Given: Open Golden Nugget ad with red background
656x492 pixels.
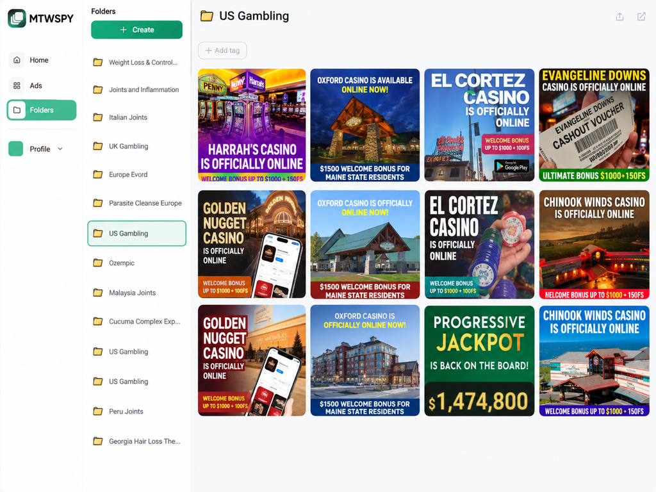Looking at the screenshot, I should [x=252, y=360].
